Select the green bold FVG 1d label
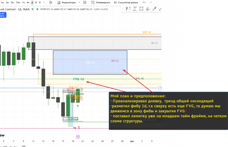 (78, 79)
